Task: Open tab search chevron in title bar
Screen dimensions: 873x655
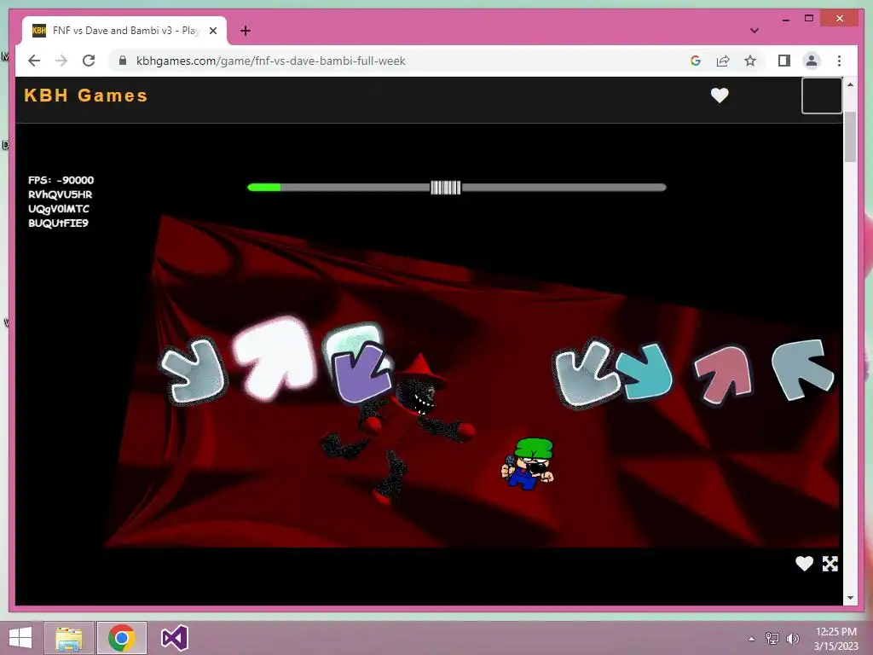Action: tap(754, 31)
